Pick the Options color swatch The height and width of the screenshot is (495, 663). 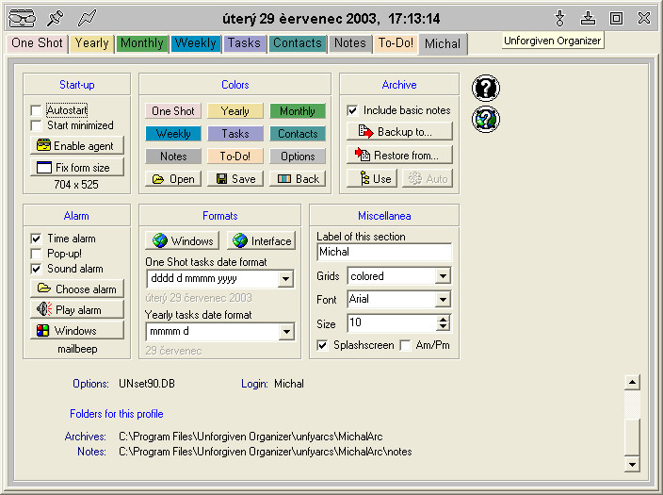click(298, 157)
